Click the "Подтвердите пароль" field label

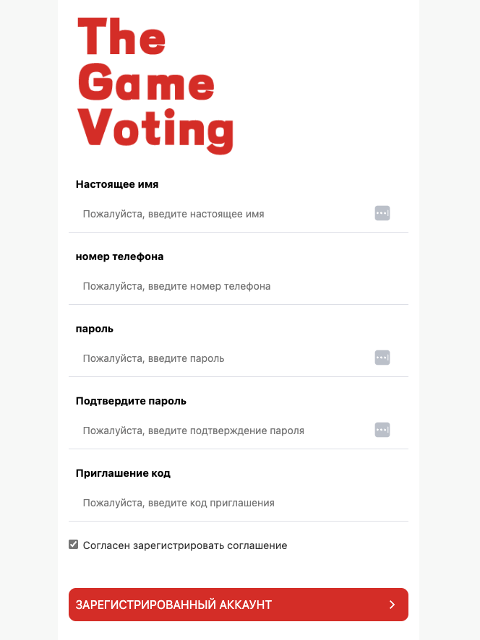point(131,401)
